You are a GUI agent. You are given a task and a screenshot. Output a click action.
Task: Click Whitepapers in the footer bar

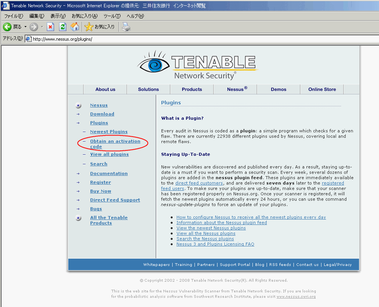tap(157, 264)
